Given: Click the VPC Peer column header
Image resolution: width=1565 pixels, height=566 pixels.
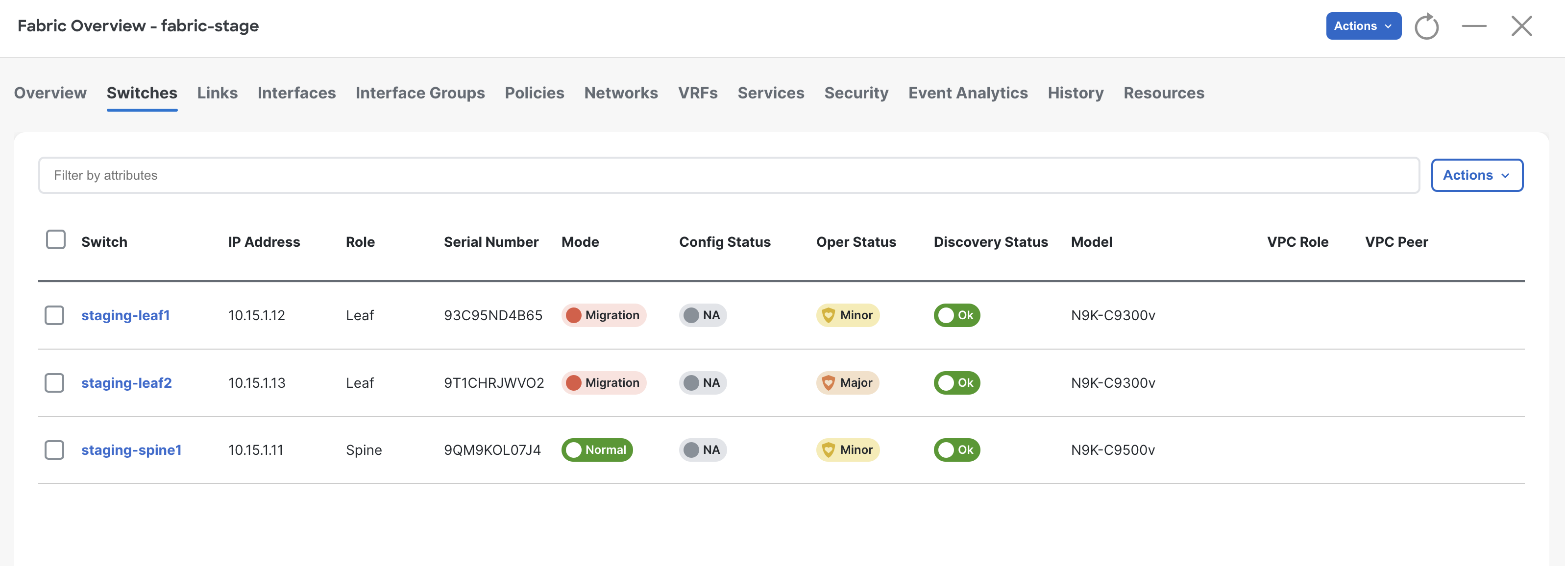Looking at the screenshot, I should point(1397,242).
